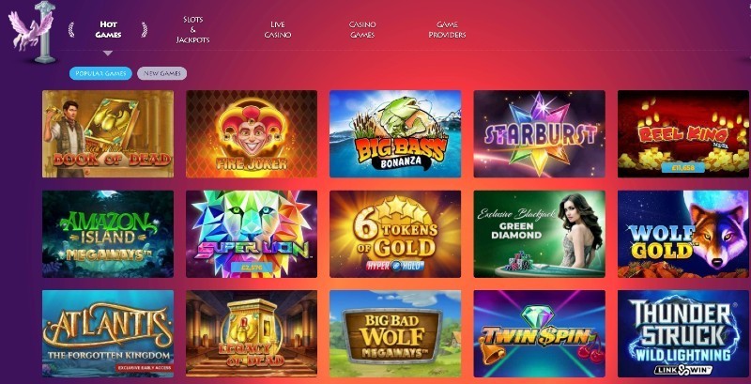This screenshot has width=751, height=384.
Task: Open the Casino Games menu item
Action: pyautogui.click(x=362, y=30)
